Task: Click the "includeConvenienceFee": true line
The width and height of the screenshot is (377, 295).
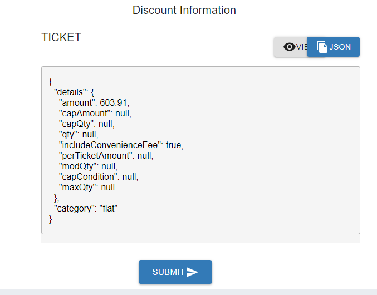Action: (x=121, y=145)
